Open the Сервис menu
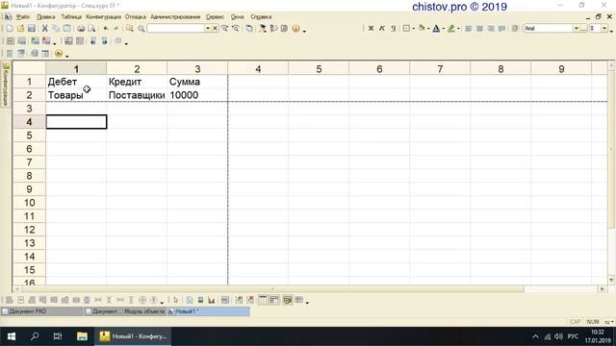616x346 pixels. [x=215, y=17]
